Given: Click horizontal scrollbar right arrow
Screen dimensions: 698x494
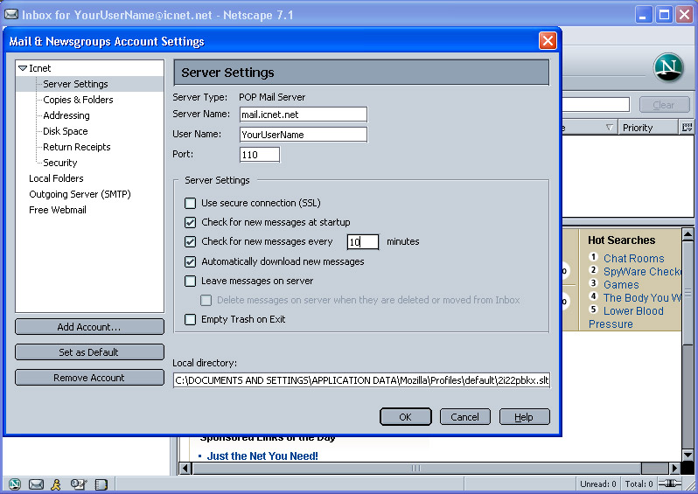Looking at the screenshot, I should [675, 468].
